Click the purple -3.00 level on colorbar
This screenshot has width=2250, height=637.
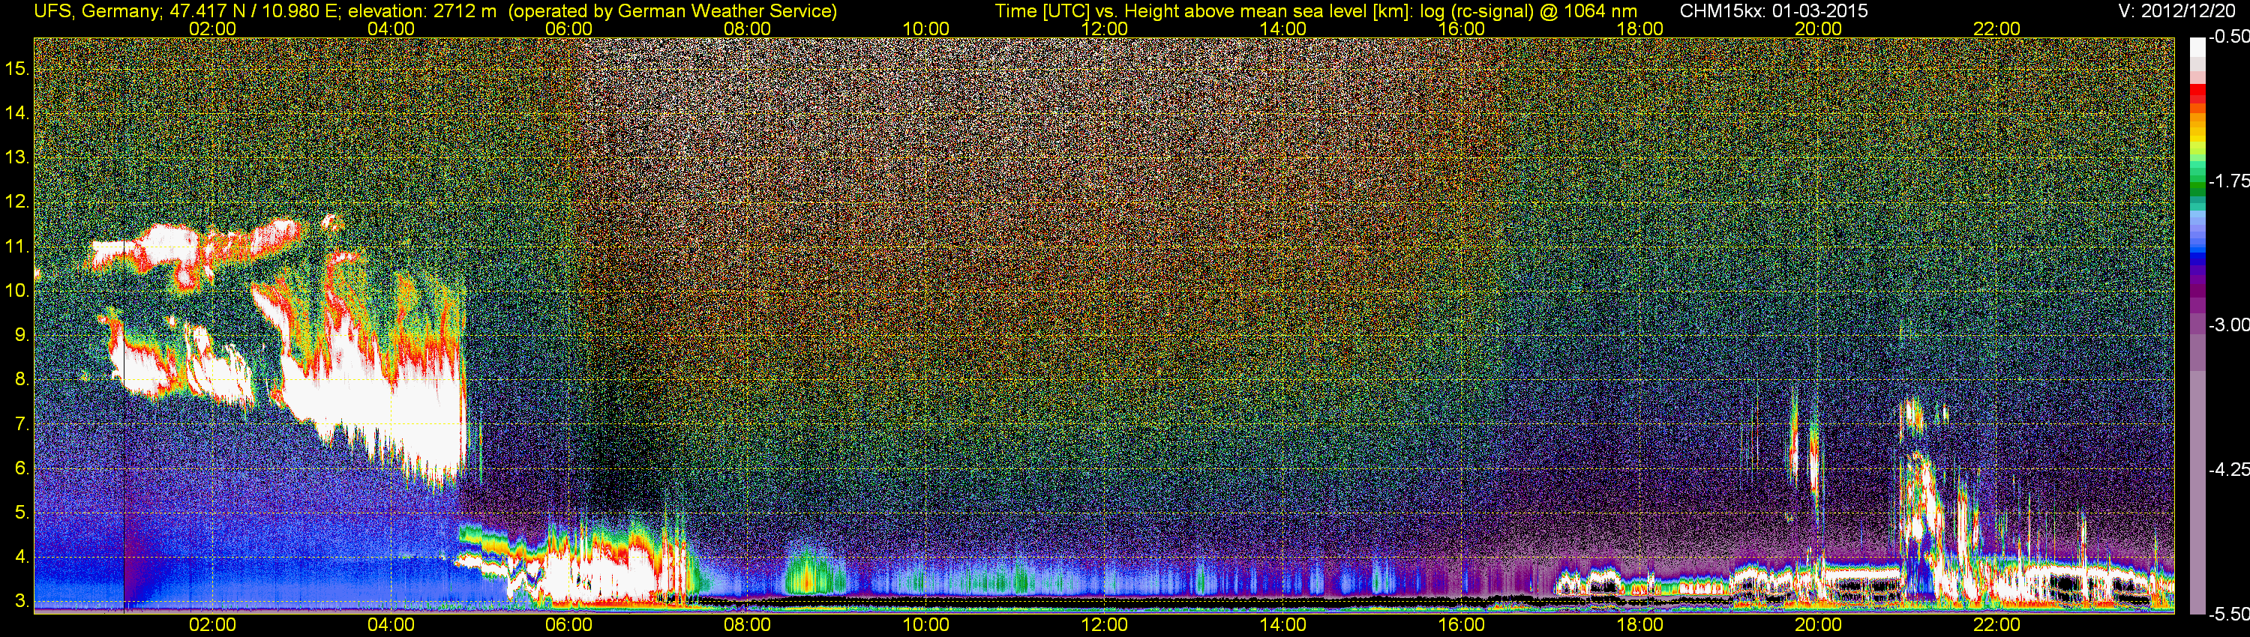click(2197, 324)
